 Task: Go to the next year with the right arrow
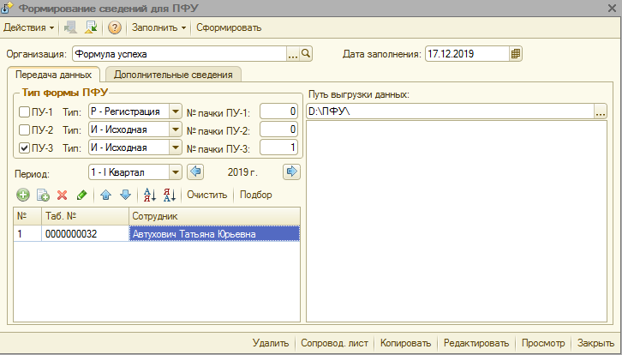tap(291, 172)
